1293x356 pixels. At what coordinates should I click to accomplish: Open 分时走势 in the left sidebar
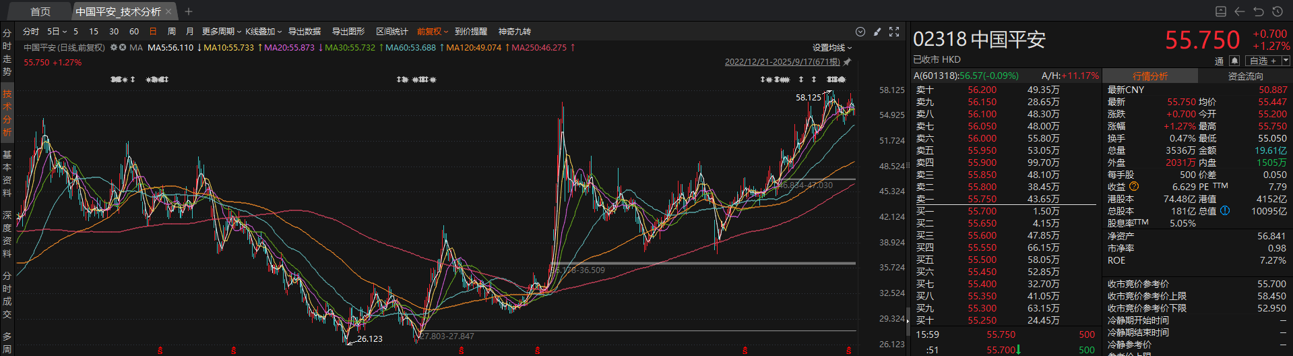(7, 53)
